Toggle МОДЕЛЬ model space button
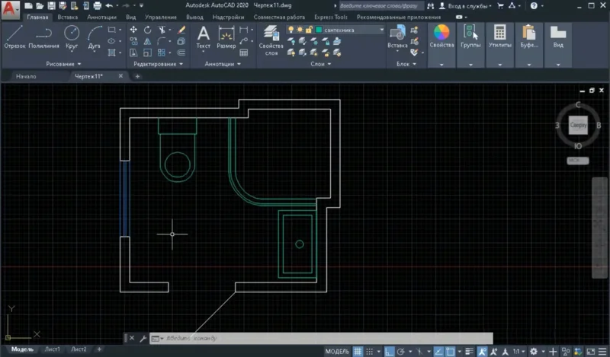 (x=336, y=351)
